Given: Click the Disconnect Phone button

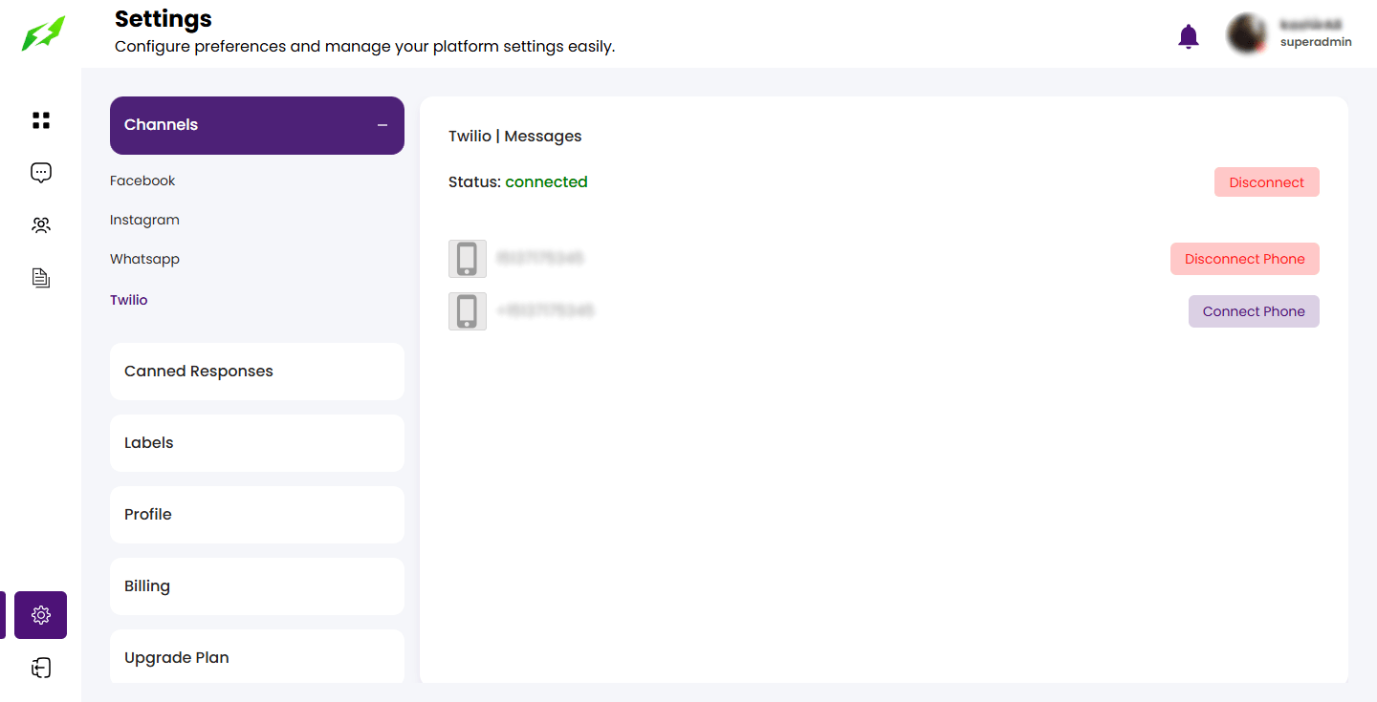Looking at the screenshot, I should point(1244,259).
